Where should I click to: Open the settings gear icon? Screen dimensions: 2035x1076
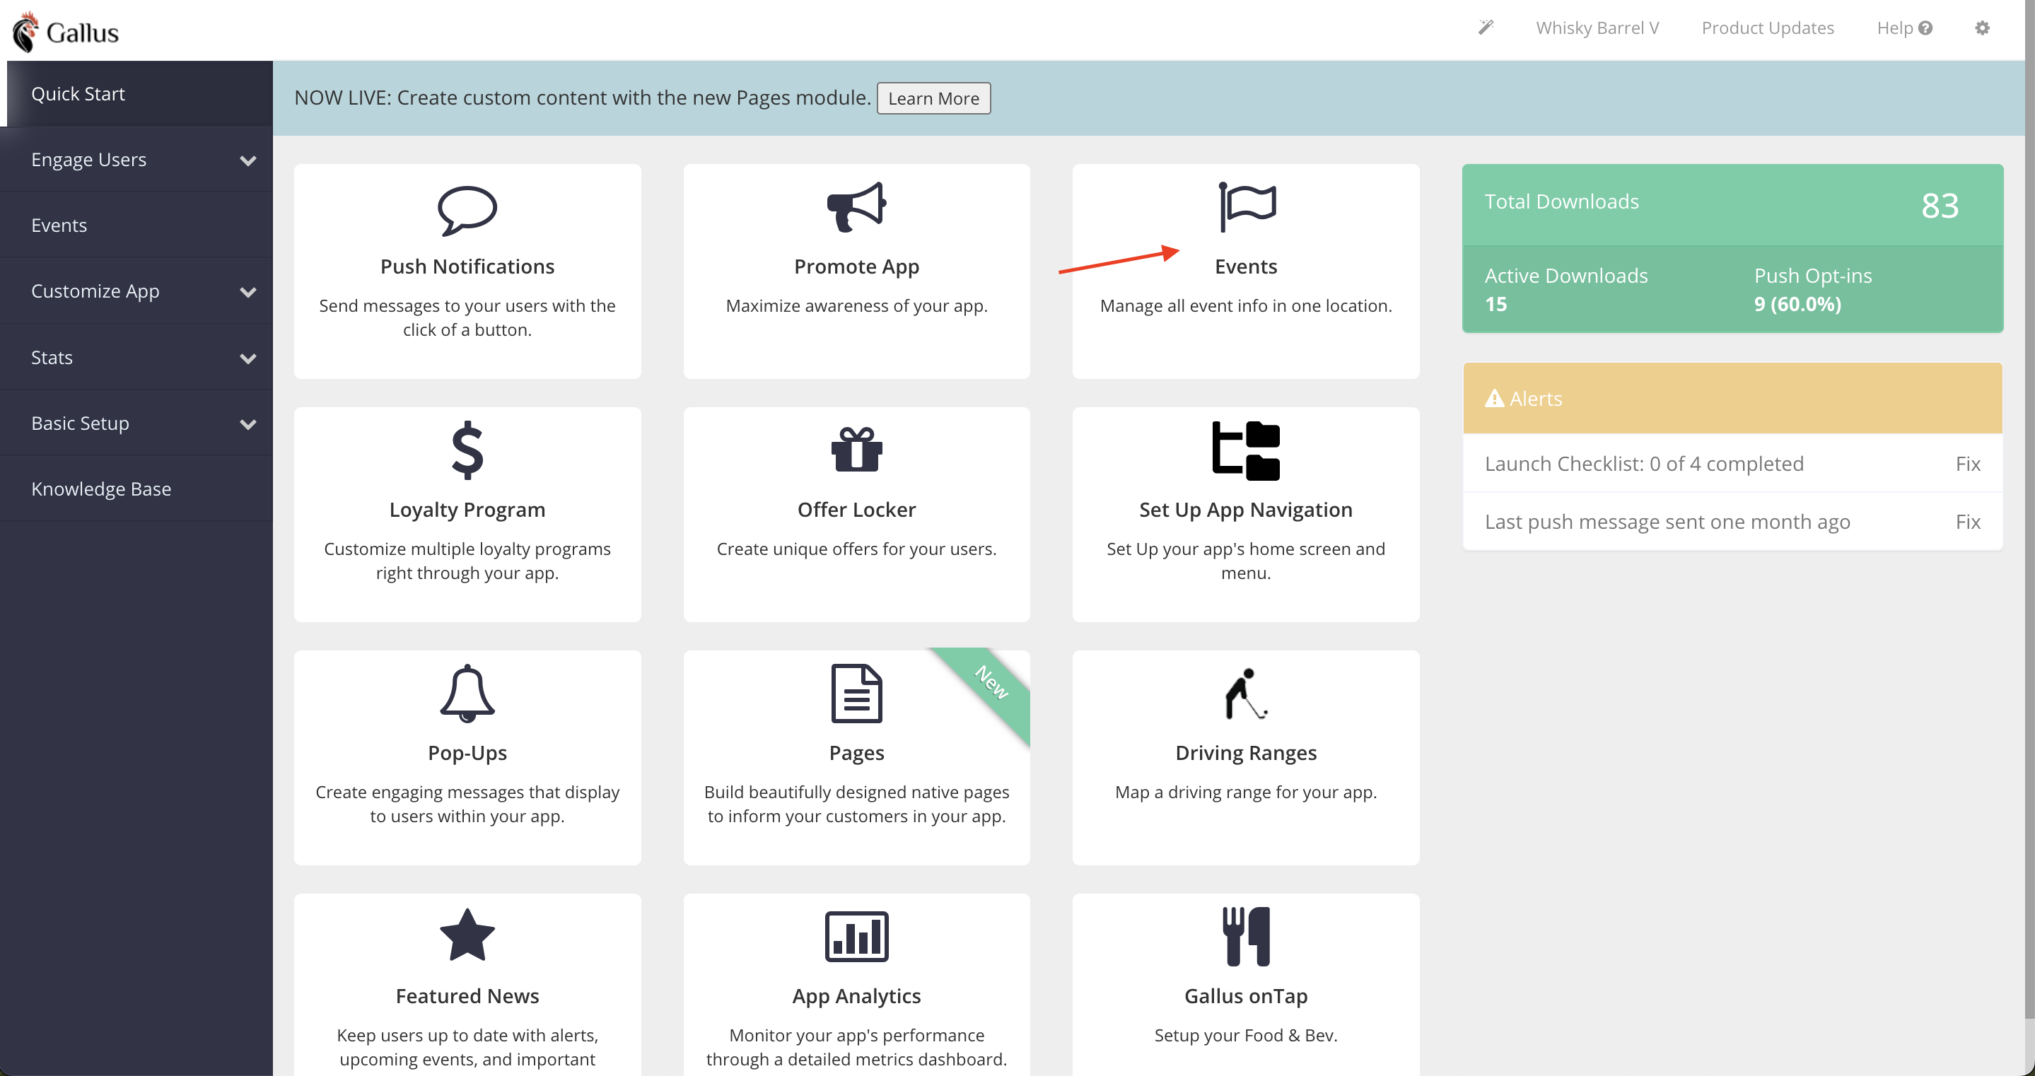[x=1981, y=28]
